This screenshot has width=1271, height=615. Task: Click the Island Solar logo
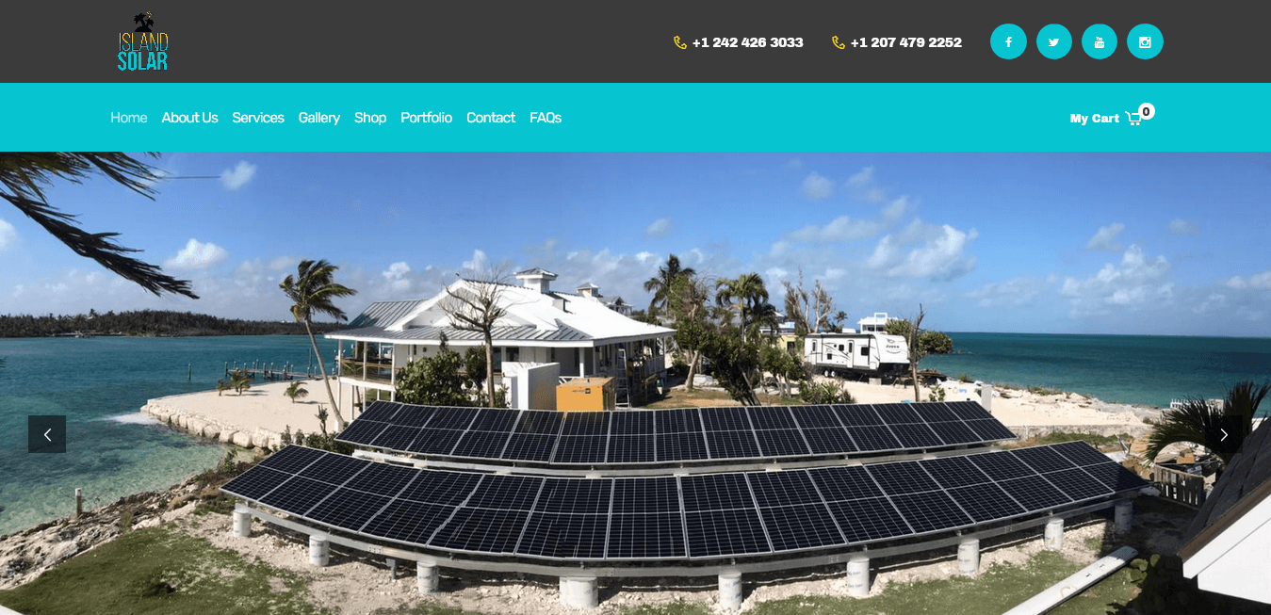[x=143, y=40]
